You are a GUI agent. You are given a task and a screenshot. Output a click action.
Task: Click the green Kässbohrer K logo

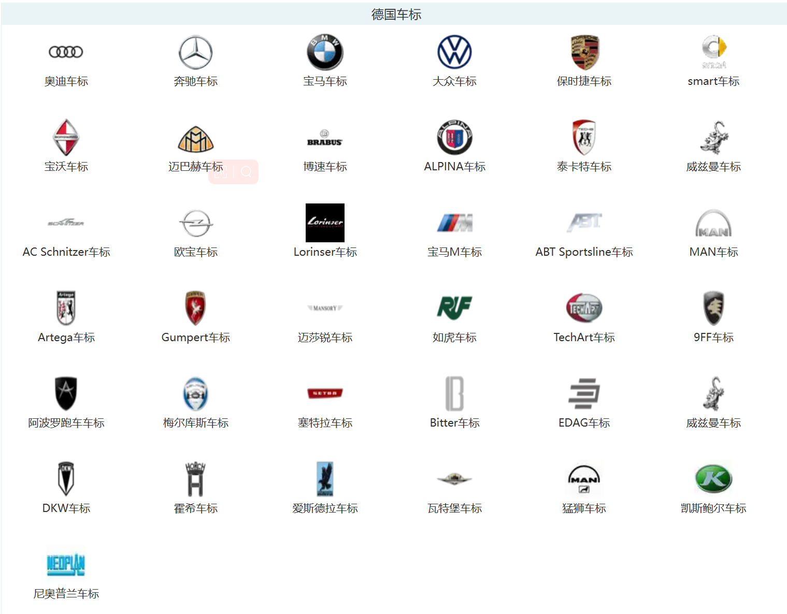coord(713,479)
